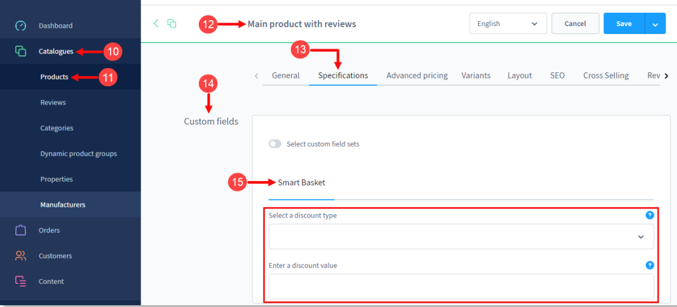Open the Advanced pricing tab

[x=417, y=75]
